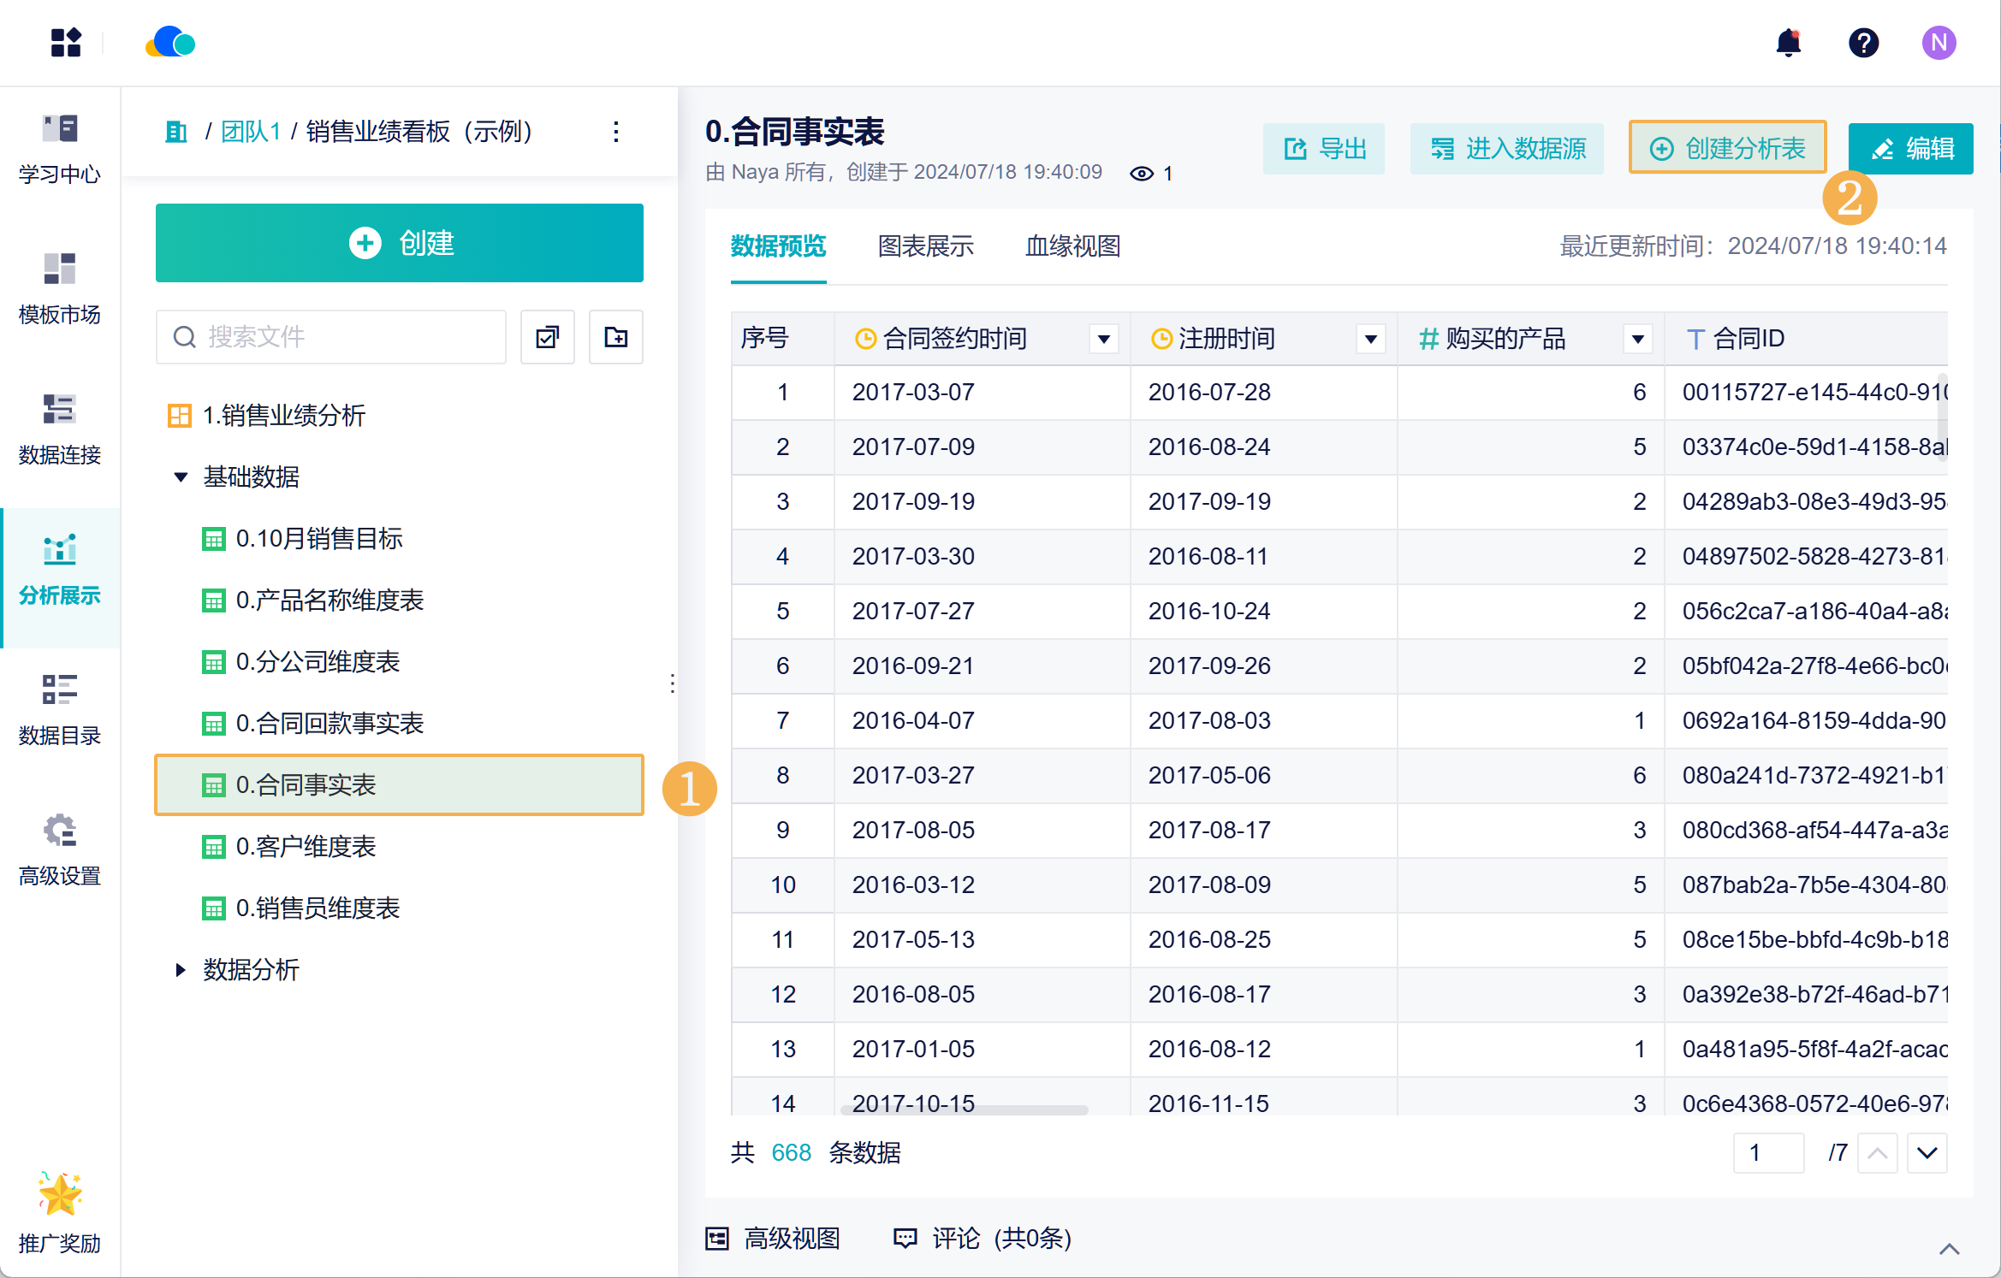Open the help question mark icon

[x=1863, y=43]
